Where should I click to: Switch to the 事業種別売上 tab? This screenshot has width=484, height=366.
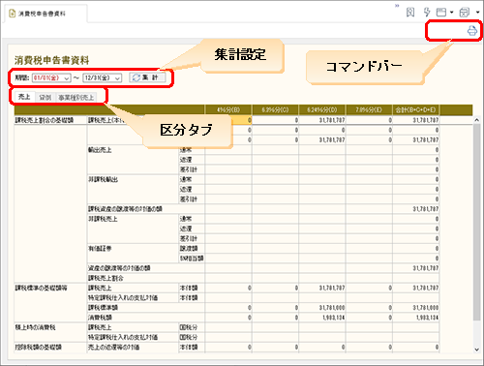coord(76,97)
